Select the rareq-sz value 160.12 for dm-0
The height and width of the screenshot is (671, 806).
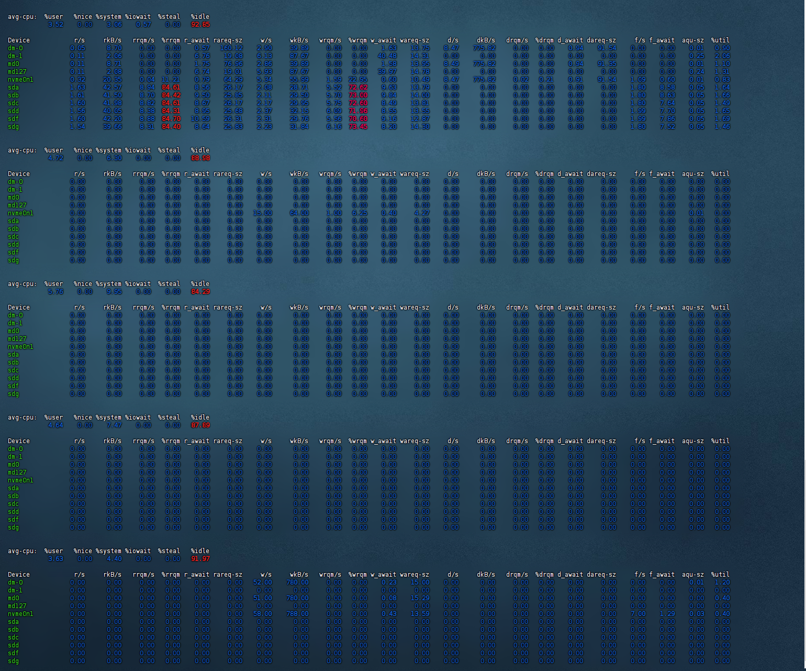coord(231,48)
